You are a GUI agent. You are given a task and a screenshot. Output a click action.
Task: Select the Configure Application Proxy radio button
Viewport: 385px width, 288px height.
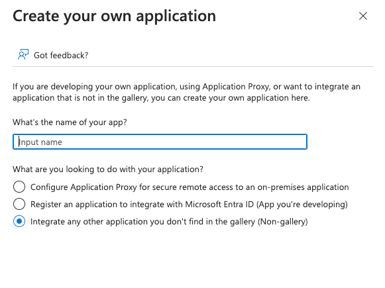[19, 187]
